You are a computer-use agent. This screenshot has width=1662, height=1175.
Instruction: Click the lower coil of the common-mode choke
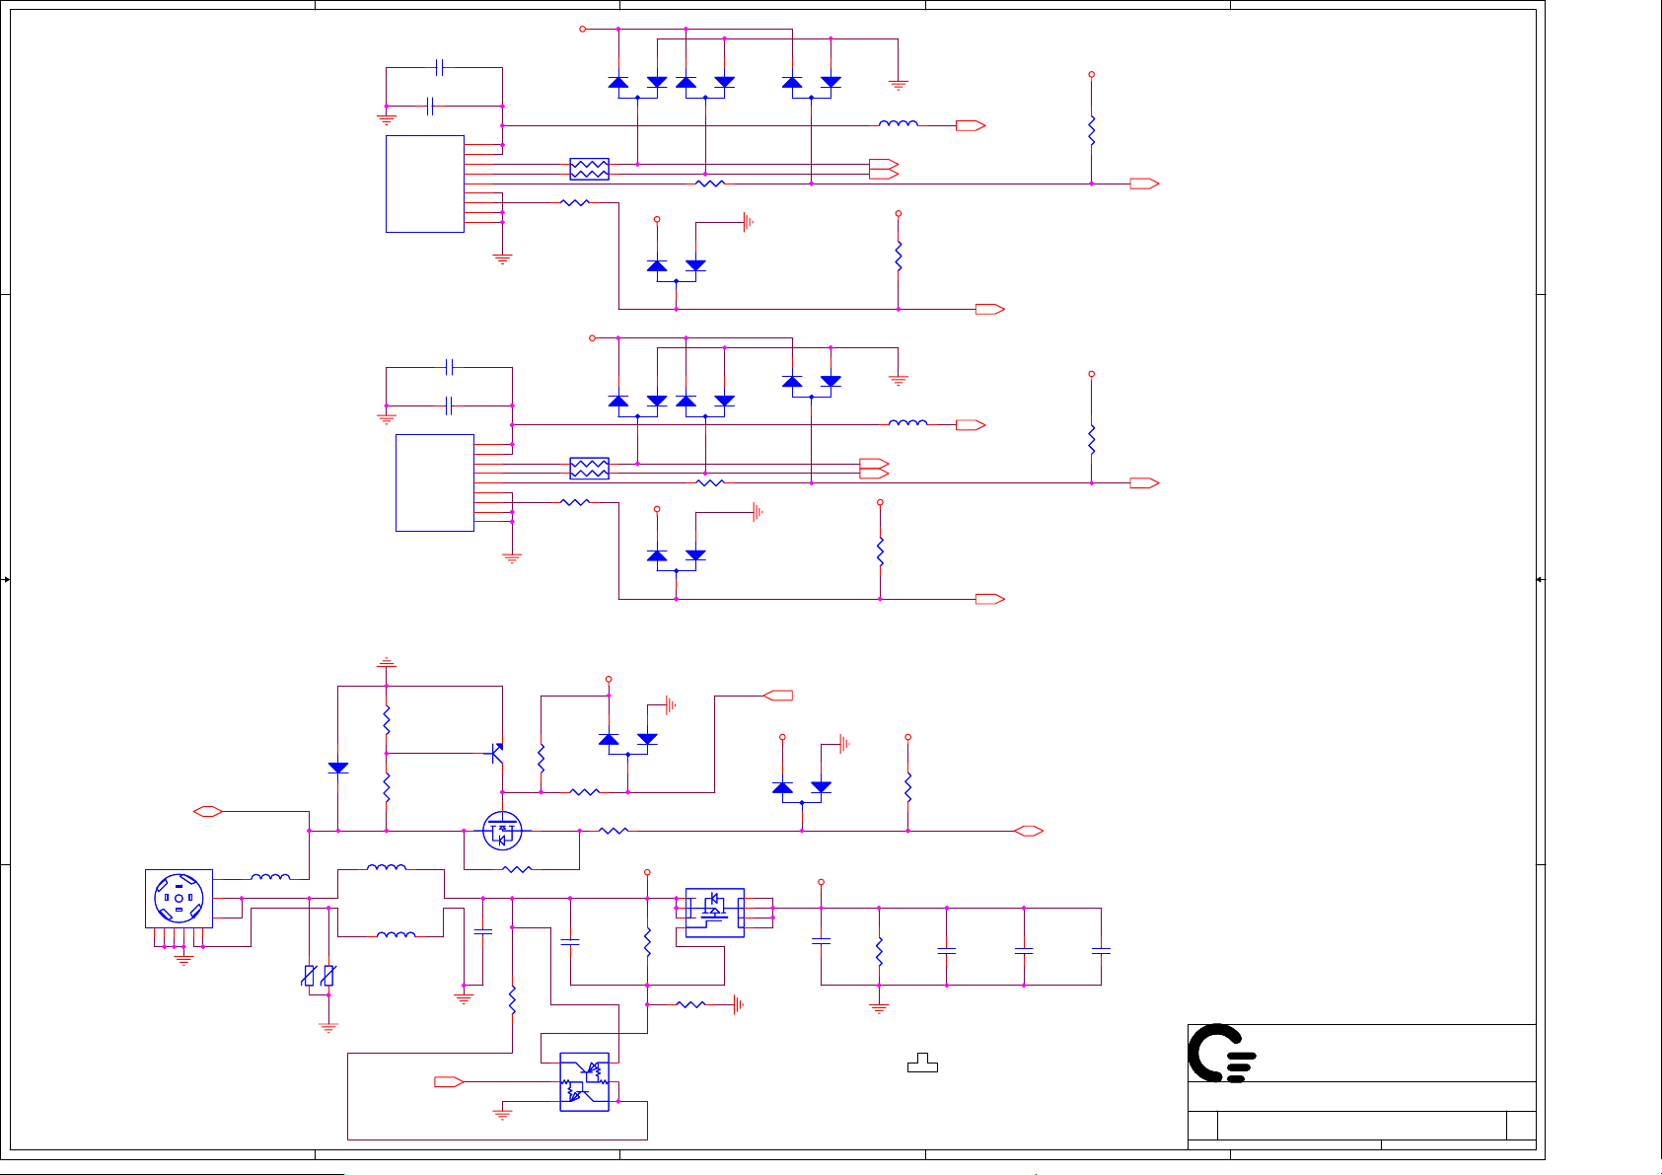[396, 934]
